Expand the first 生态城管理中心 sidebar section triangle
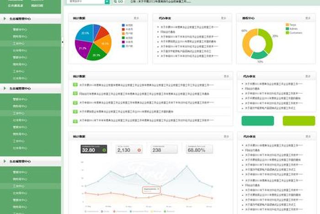The height and width of the screenshot is (214, 320). pos(5,19)
